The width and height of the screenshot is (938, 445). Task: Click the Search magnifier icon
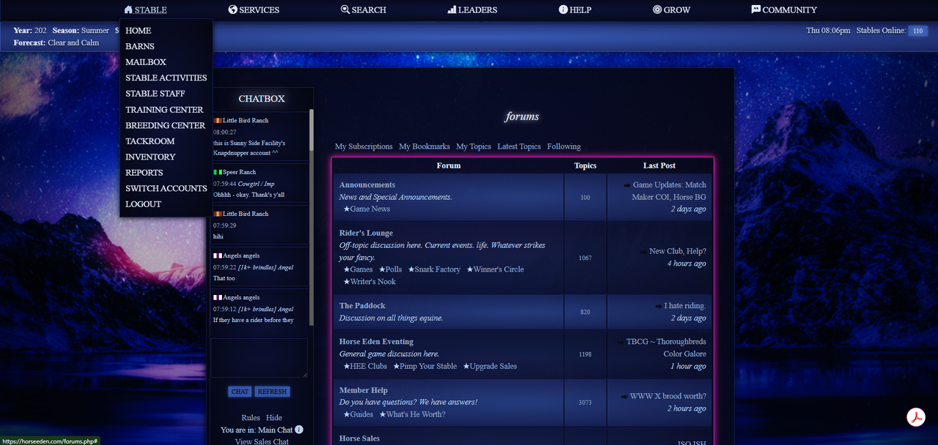(345, 10)
